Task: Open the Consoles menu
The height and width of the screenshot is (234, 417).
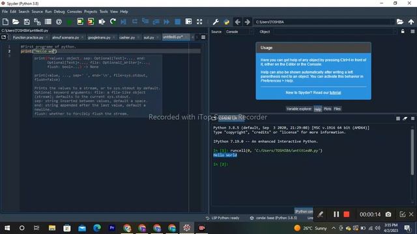Action: click(x=74, y=12)
